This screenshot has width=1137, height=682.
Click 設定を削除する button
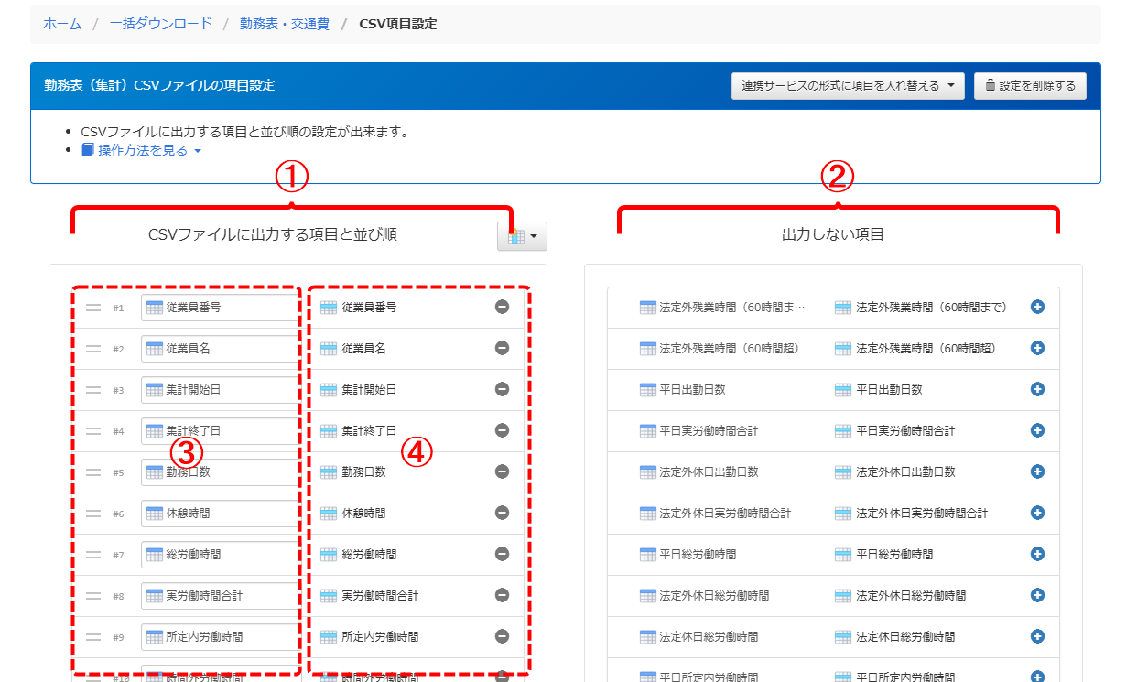coord(1030,86)
